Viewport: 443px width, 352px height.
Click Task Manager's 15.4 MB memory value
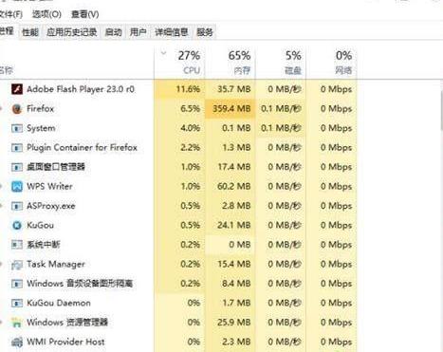point(234,265)
